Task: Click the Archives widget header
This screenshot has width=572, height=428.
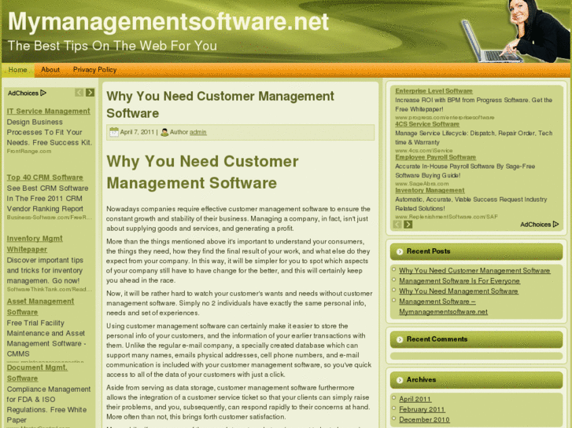Action: 477,380
